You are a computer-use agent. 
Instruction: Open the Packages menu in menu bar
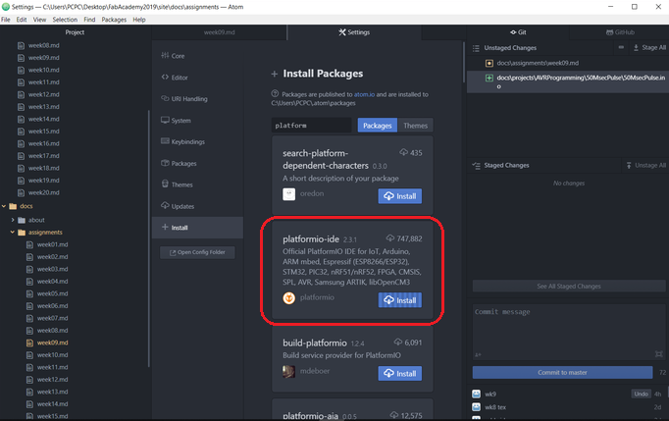(x=113, y=19)
